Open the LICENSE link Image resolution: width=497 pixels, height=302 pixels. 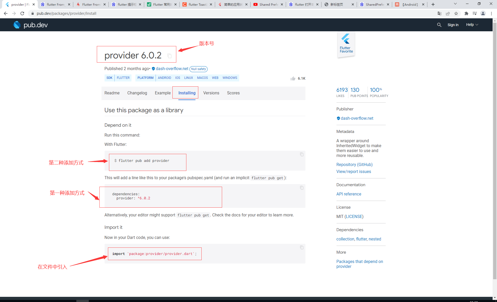point(354,217)
